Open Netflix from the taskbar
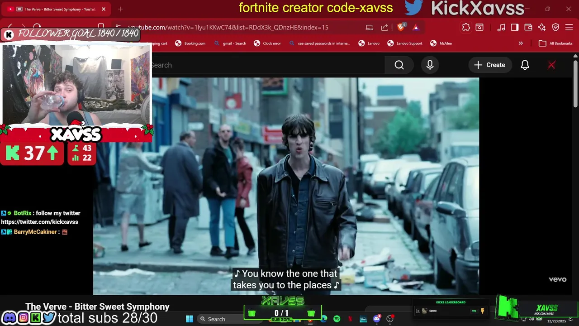 tap(350, 319)
